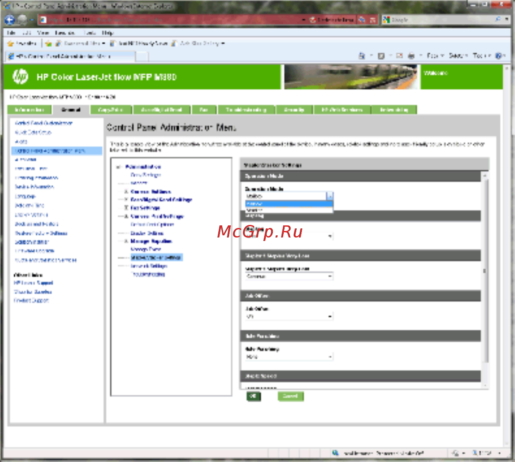515x462 pixels.
Task: Click the Cancel button
Action: tap(290, 396)
